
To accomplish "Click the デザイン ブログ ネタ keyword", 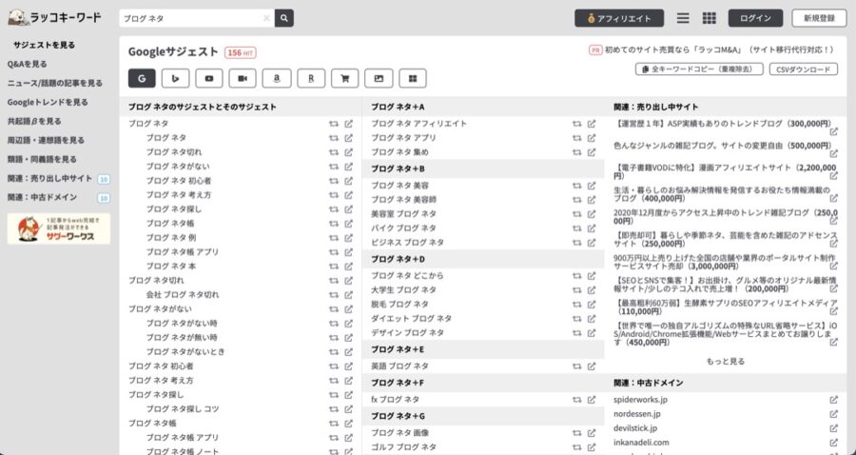I will coord(407,332).
